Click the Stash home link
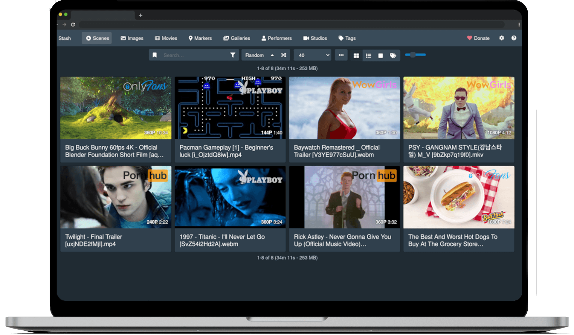Image resolution: width=574 pixels, height=335 pixels. pos(65,38)
